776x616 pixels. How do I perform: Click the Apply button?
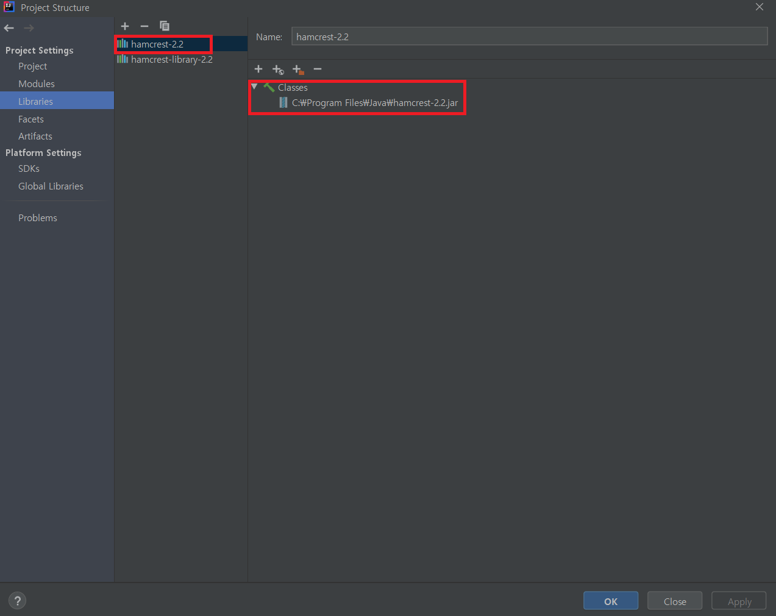point(739,601)
